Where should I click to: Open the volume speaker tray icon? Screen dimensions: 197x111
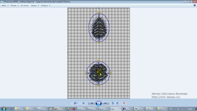tap(179, 109)
